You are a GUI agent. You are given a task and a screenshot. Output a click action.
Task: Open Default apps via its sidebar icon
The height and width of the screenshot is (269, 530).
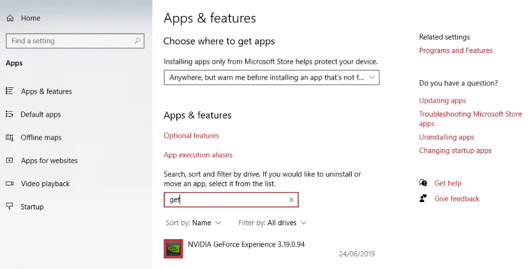pyautogui.click(x=9, y=114)
